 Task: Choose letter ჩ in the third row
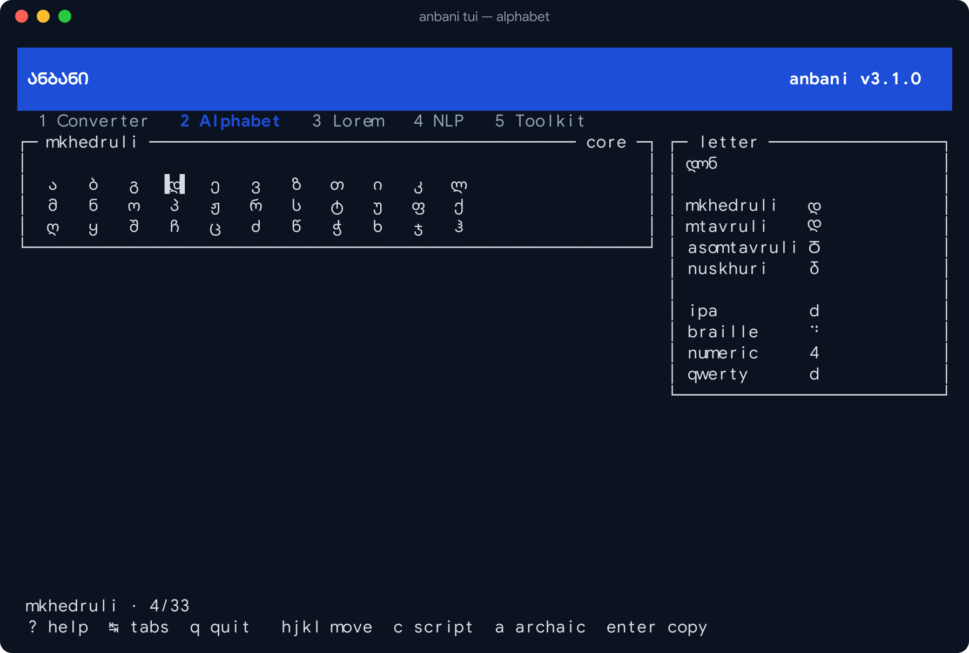(x=174, y=226)
